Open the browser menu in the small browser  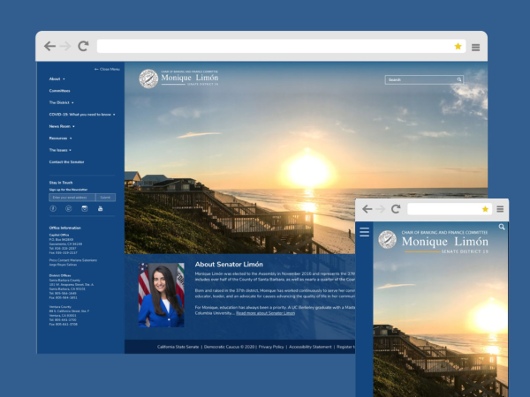(500, 209)
